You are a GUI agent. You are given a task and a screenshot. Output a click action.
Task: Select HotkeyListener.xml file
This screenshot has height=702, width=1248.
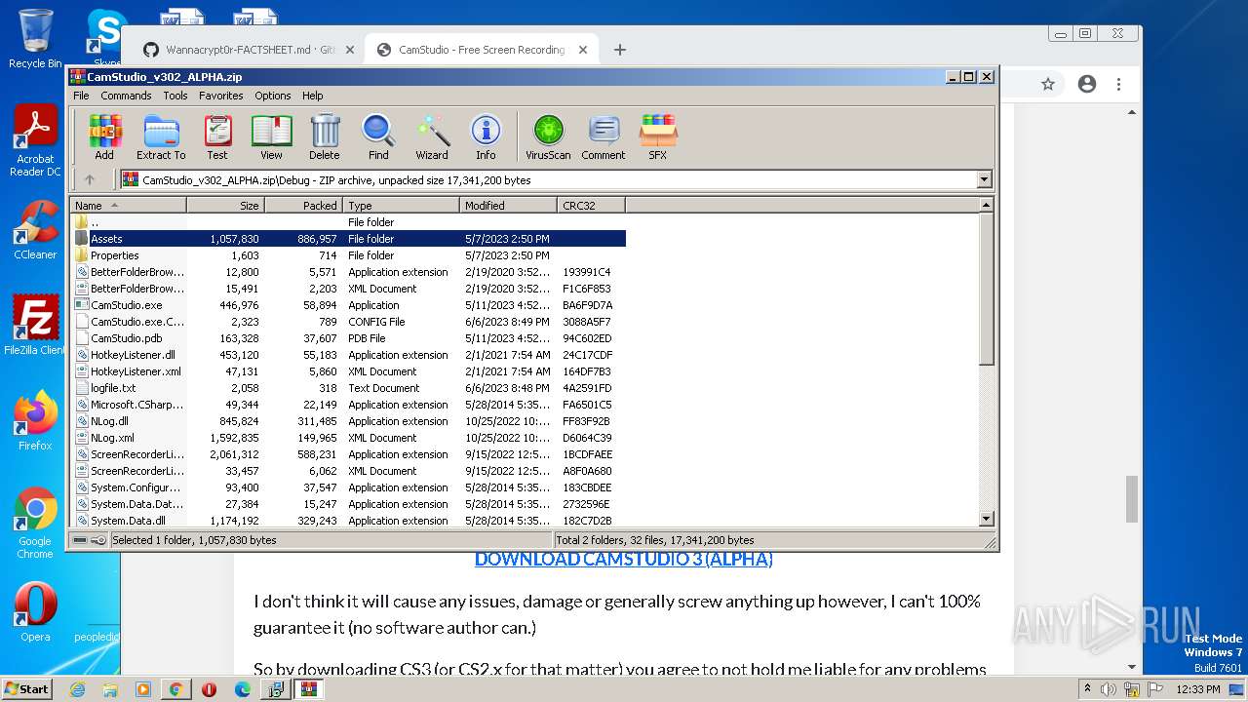pos(349,371)
